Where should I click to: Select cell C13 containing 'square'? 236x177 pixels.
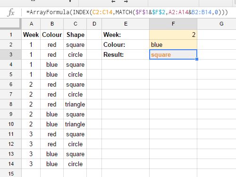click(75, 154)
